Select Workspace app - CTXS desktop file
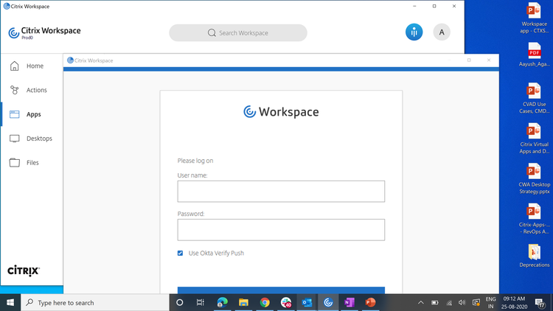This screenshot has height=311, width=553. [x=535, y=18]
